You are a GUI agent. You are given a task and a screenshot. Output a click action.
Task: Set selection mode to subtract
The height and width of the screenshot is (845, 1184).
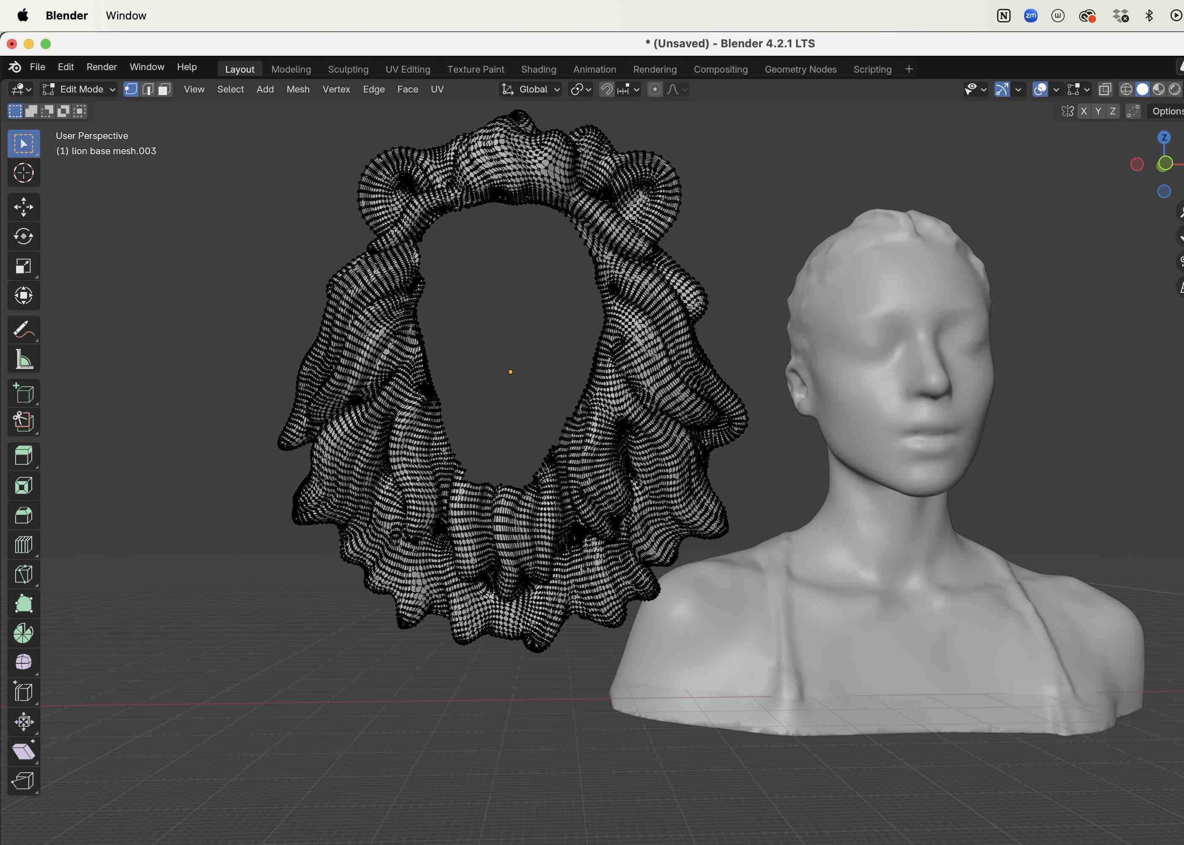(47, 111)
